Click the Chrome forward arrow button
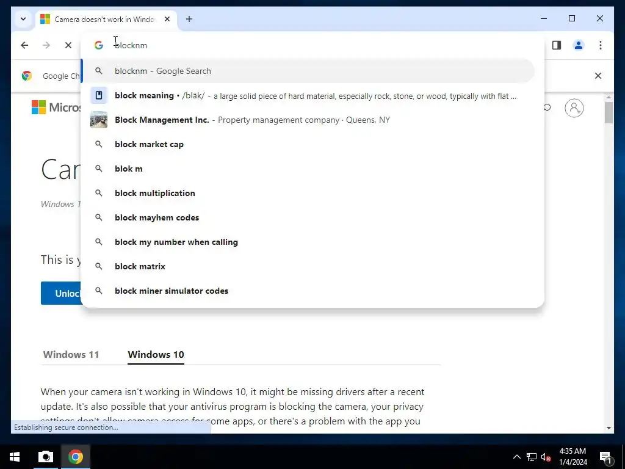 click(x=46, y=45)
